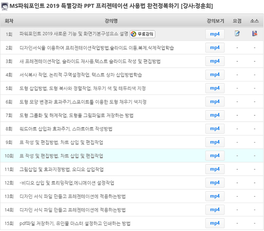
Task: Click the 강의명 column header
Action: click(111, 21)
